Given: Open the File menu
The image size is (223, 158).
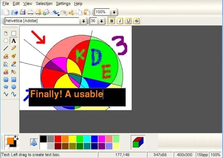Looking at the screenshot, I should pos(6,4).
